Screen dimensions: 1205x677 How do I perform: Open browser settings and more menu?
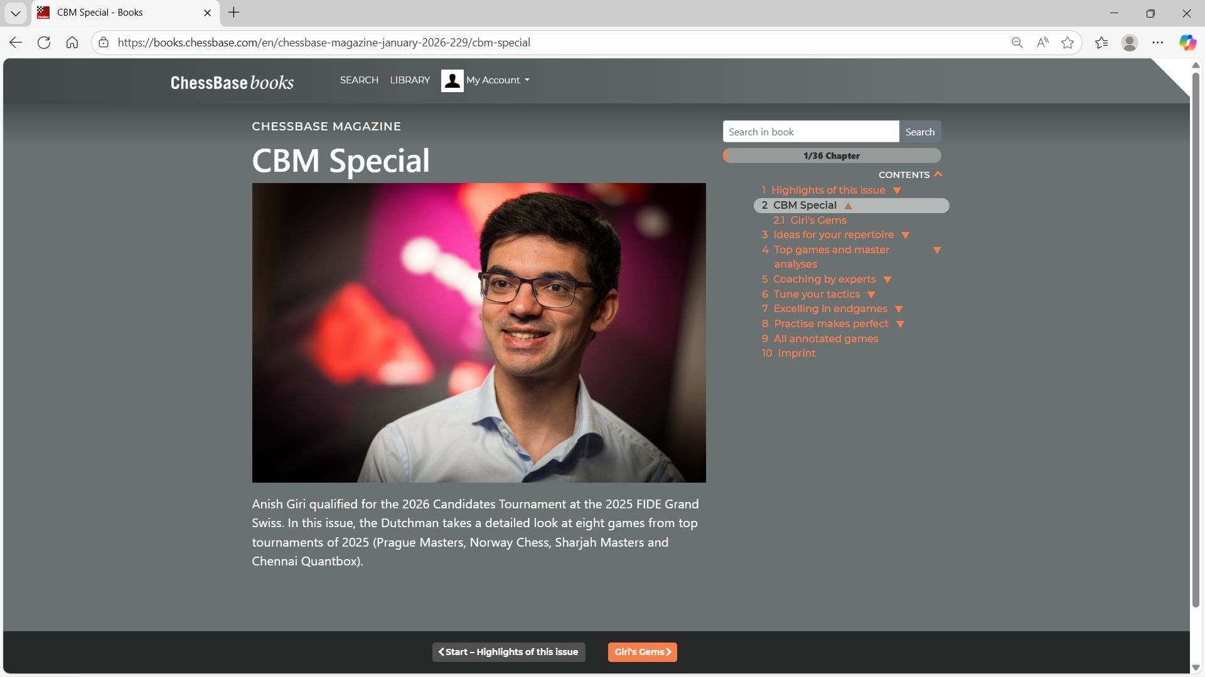tap(1158, 43)
